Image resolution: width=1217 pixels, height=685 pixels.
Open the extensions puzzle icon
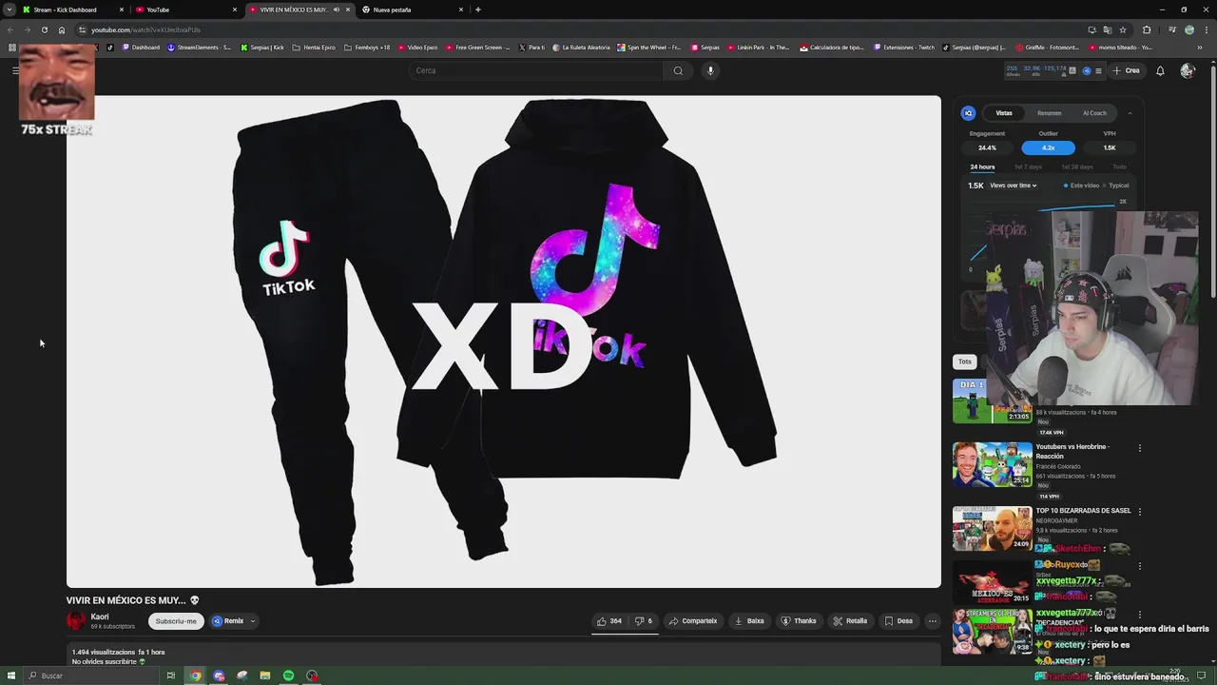pos(1147,29)
